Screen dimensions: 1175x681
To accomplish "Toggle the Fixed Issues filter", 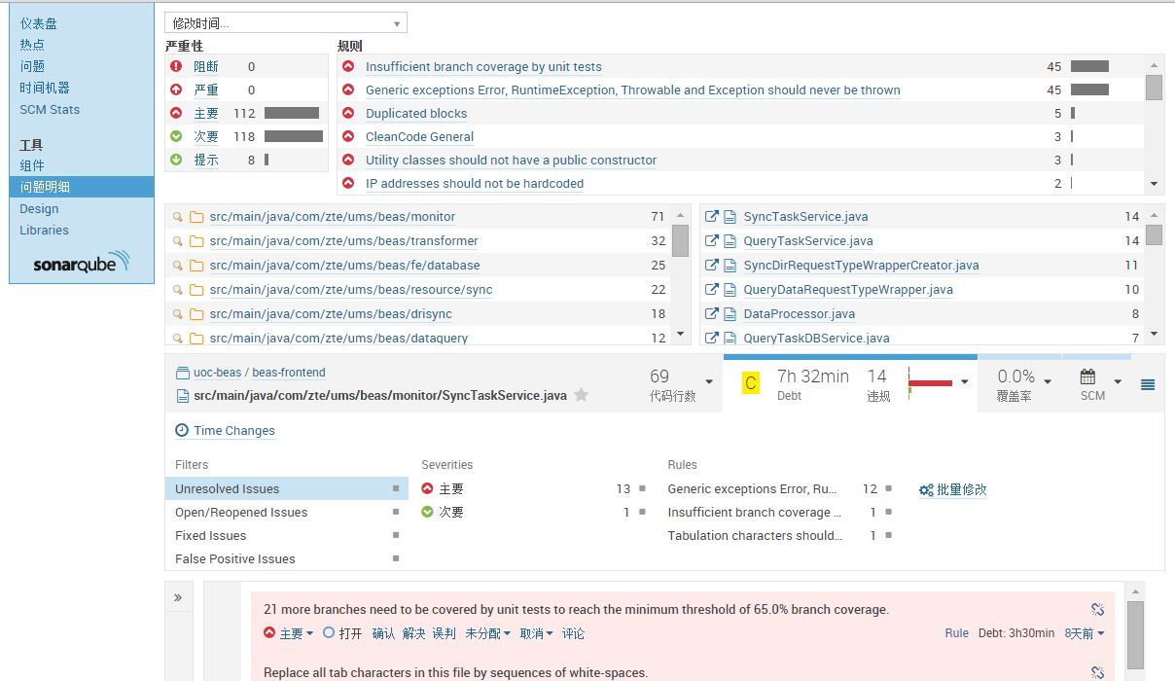I will [x=286, y=535].
